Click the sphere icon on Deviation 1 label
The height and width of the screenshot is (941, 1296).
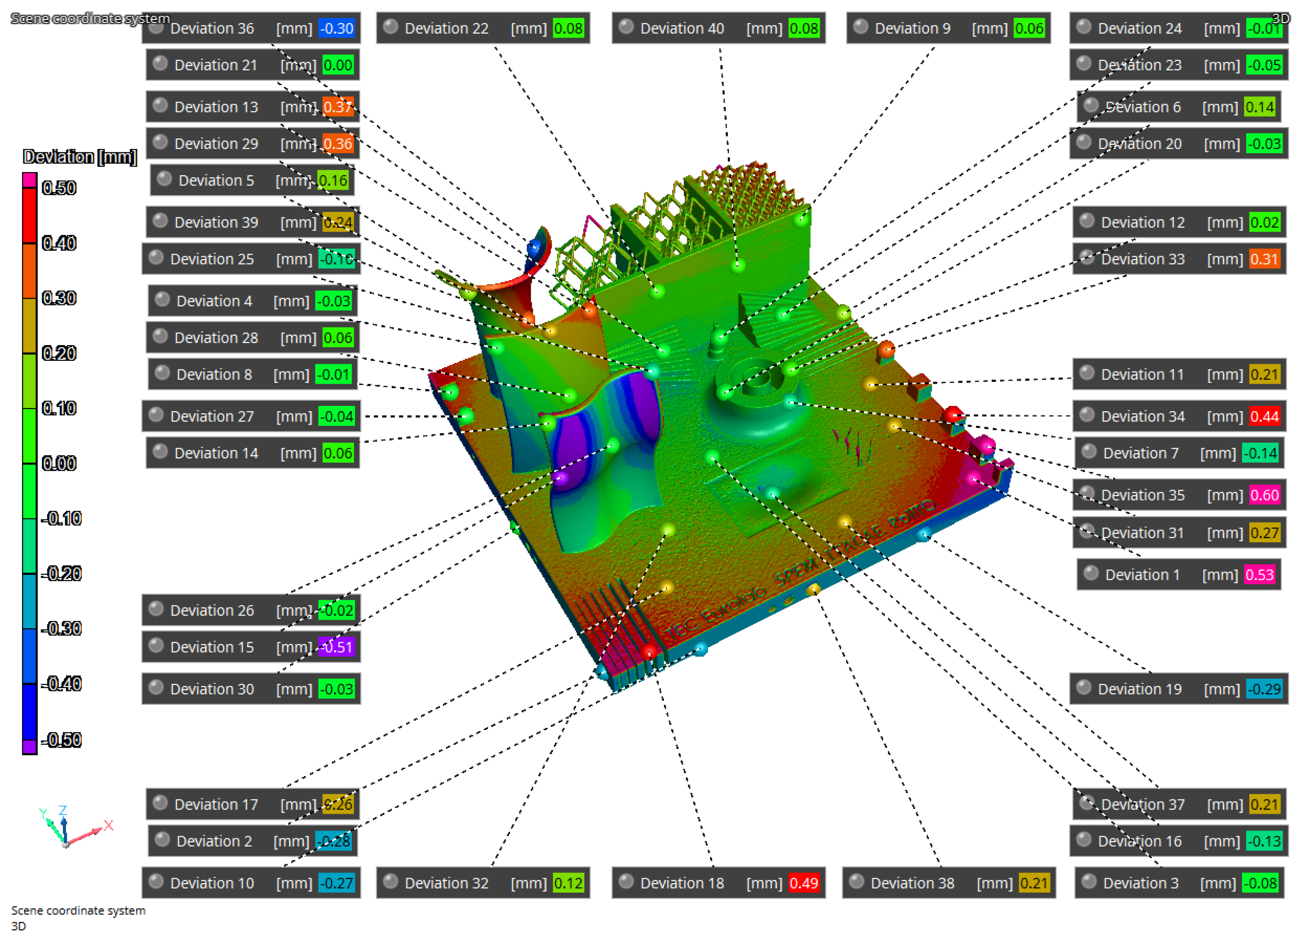click(x=1091, y=573)
